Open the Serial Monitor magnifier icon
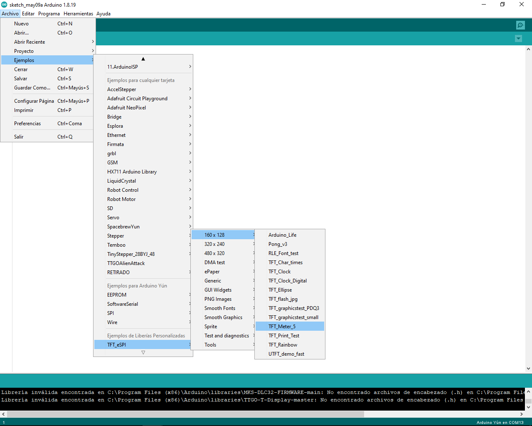The width and height of the screenshot is (532, 426). (520, 25)
